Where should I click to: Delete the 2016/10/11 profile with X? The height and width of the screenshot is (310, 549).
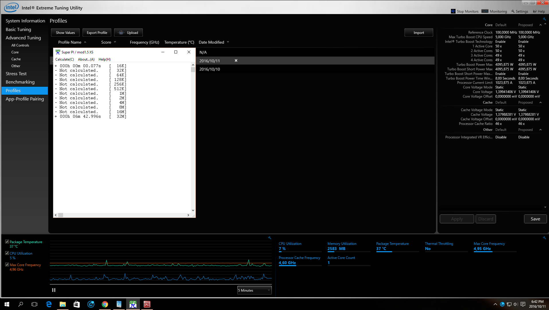tap(236, 61)
